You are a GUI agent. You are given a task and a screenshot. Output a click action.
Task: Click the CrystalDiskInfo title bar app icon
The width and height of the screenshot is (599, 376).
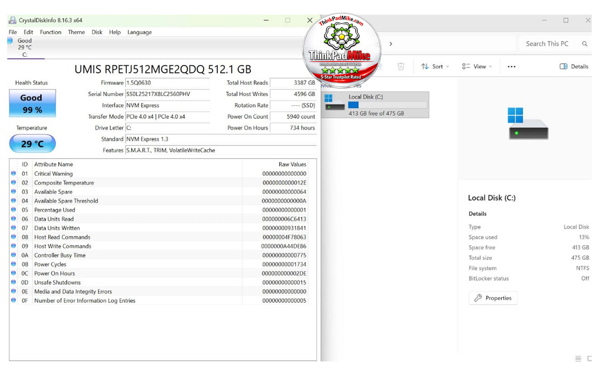[x=12, y=20]
